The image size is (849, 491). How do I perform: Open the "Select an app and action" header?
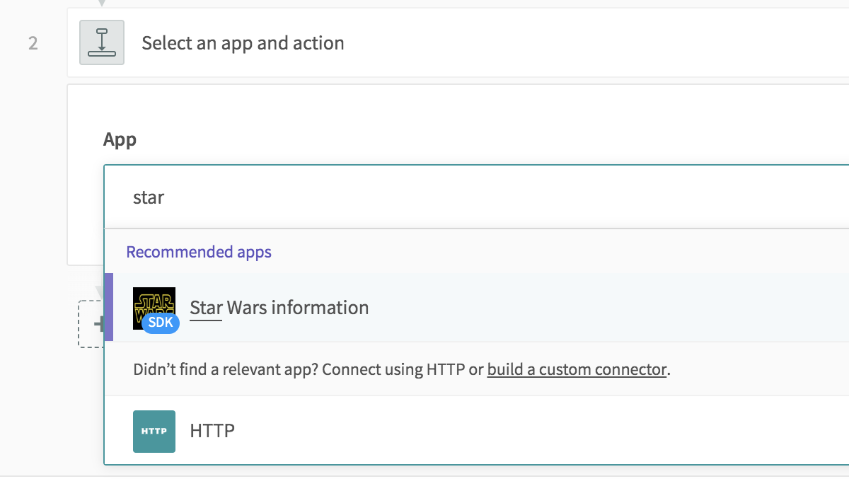pos(243,43)
